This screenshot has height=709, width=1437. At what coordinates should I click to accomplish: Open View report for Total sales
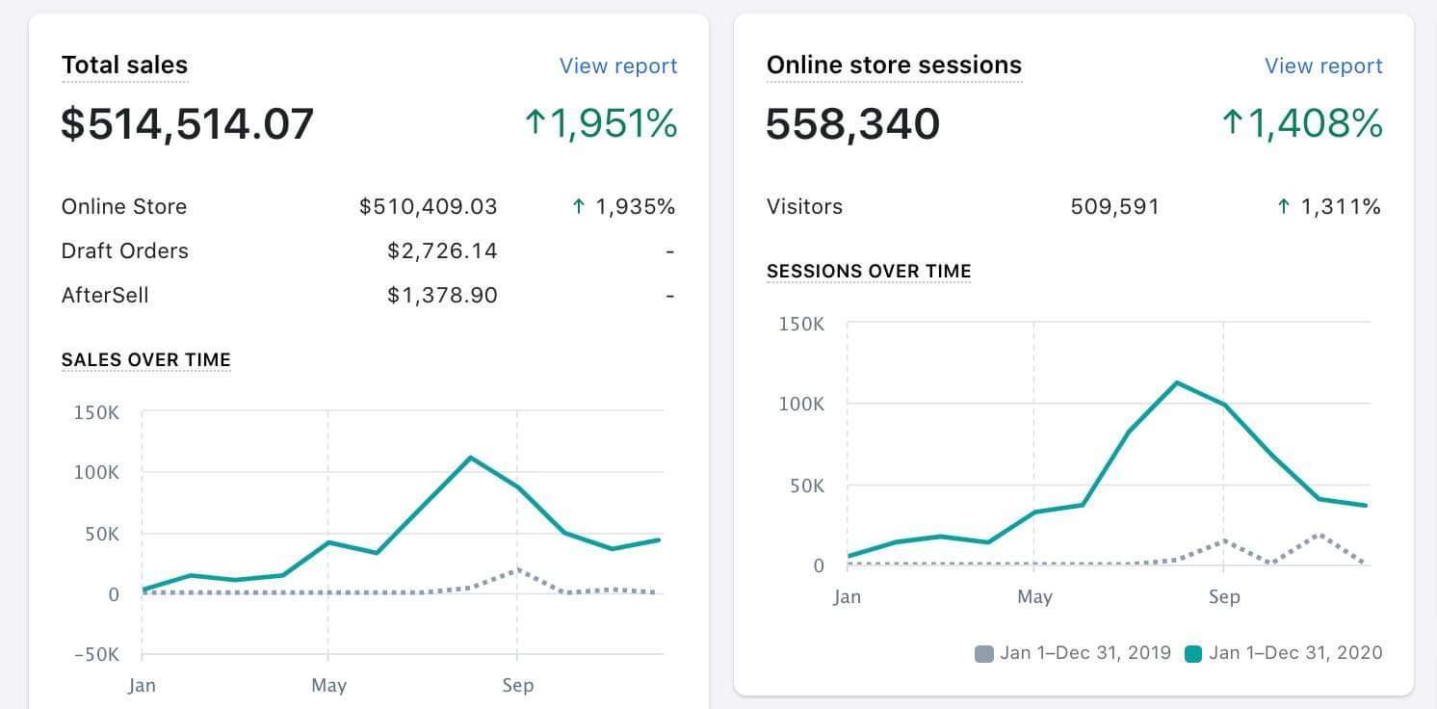[x=618, y=66]
